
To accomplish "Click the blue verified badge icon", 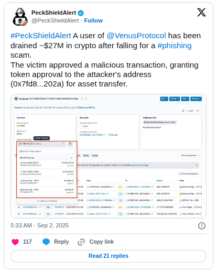I will pyautogui.click(x=81, y=13).
